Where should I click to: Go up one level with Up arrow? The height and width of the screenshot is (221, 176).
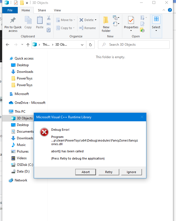tap(28, 45)
